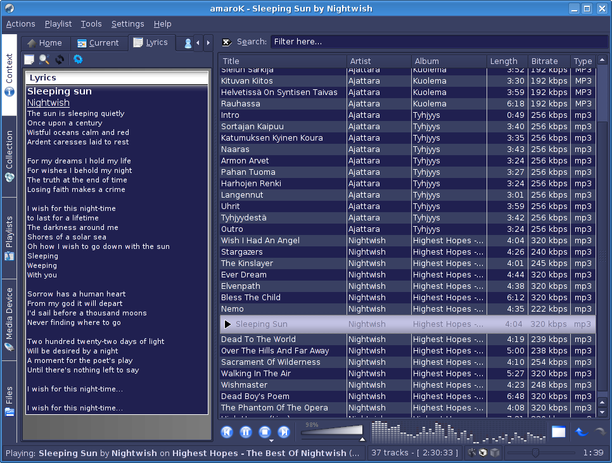Open lyrics in external browser via blue gear icon
The height and width of the screenshot is (463, 612).
click(78, 60)
